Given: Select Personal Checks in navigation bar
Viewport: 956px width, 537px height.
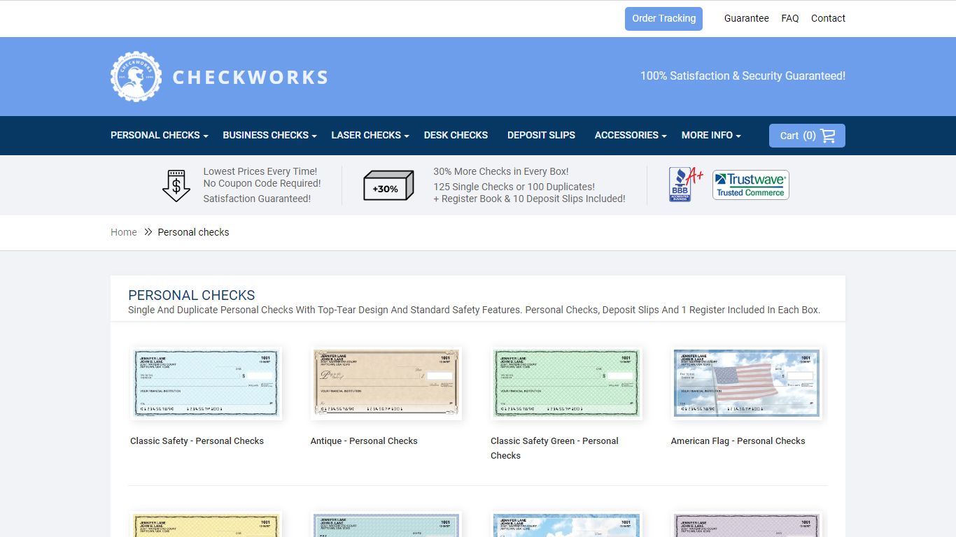Looking at the screenshot, I should coord(155,135).
